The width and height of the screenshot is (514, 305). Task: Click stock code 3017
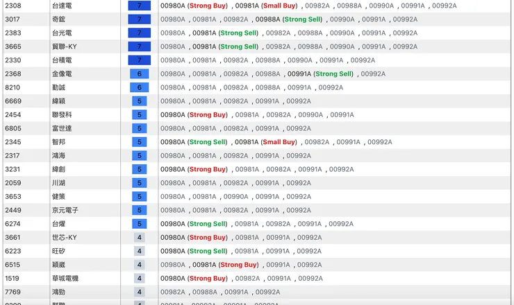13,19
